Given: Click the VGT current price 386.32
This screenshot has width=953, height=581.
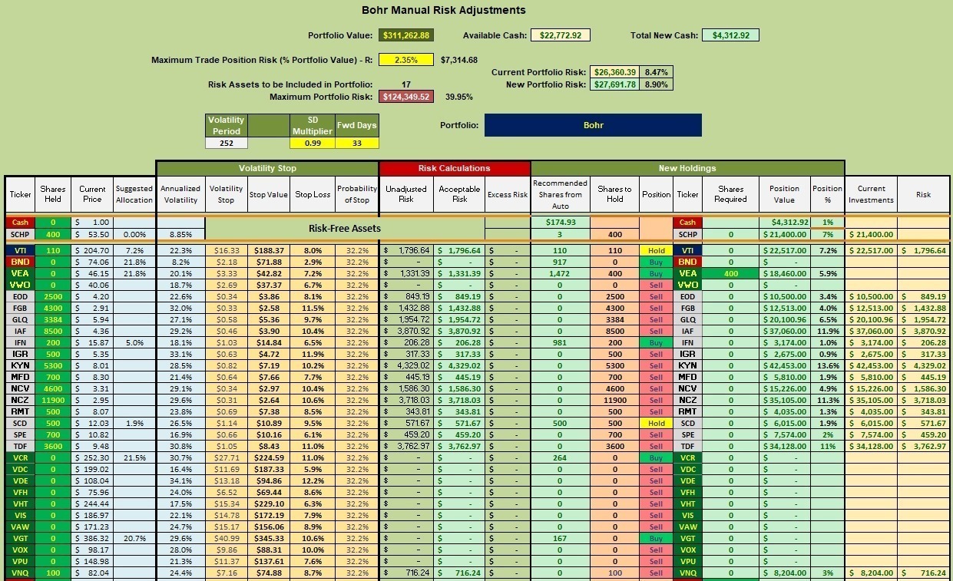Looking at the screenshot, I should (91, 538).
